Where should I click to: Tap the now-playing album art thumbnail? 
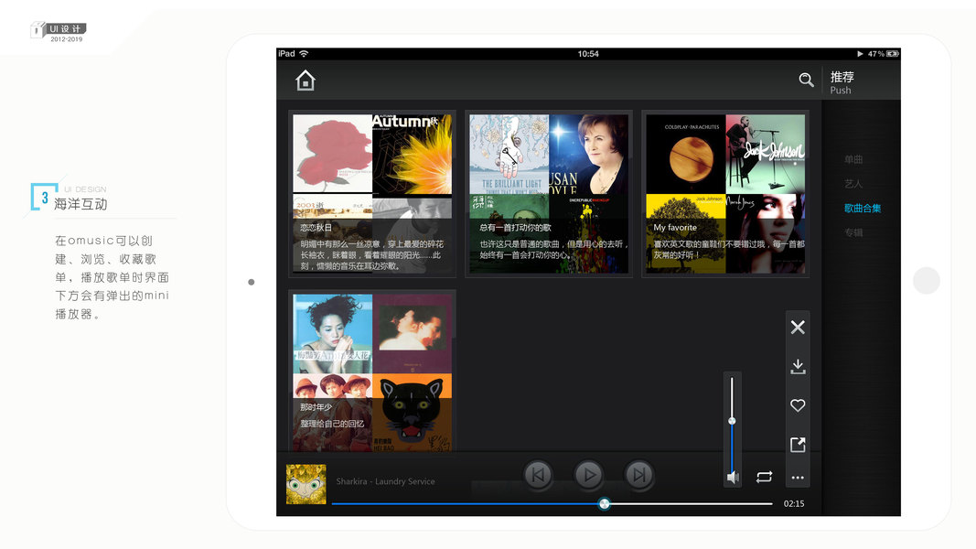[x=306, y=484]
